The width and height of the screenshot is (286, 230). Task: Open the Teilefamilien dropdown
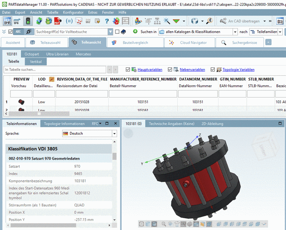280,32
